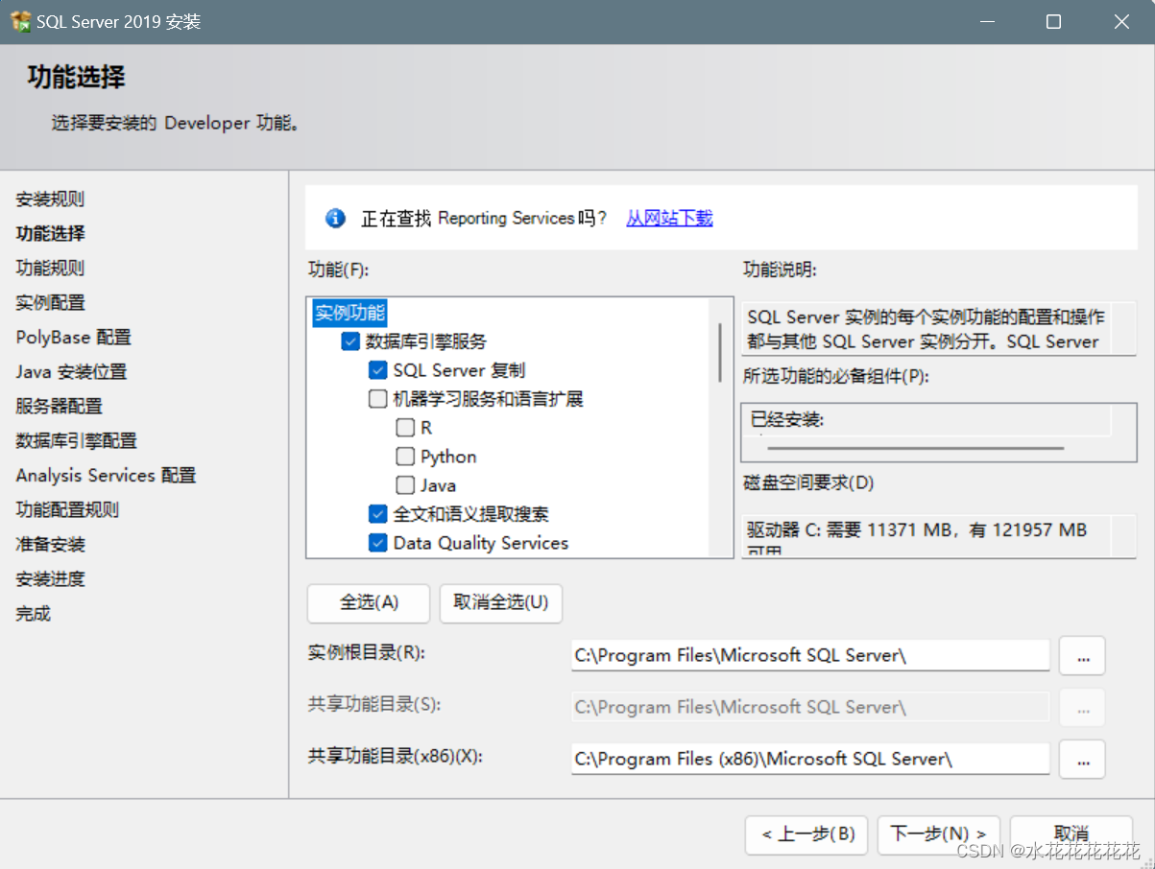Click the 下一步(N) button
The width and height of the screenshot is (1155, 869).
click(x=938, y=834)
